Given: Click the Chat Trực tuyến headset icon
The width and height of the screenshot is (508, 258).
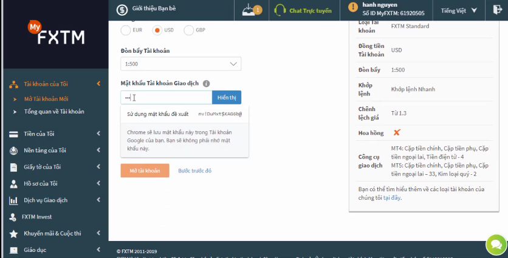Looking at the screenshot, I should click(x=280, y=10).
